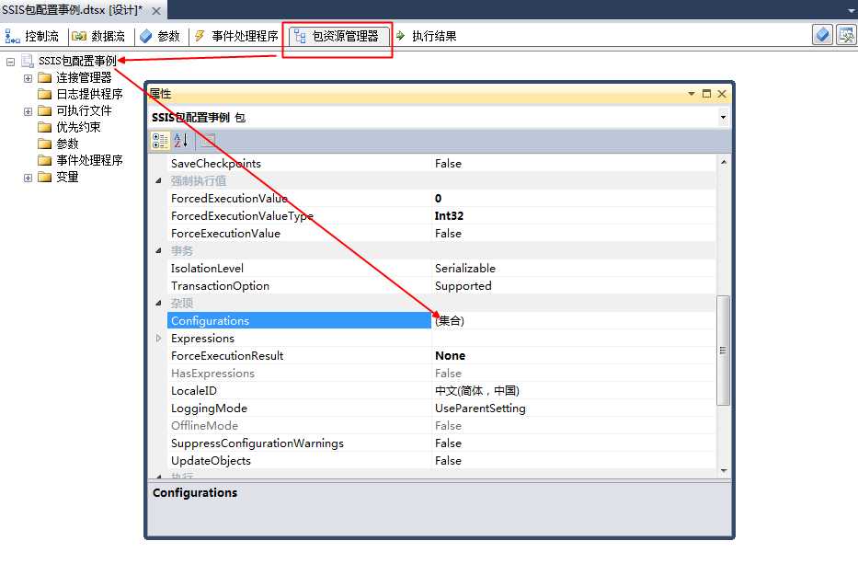Click the 优先约束 folder icon
The width and height of the screenshot is (858, 564).
pos(45,127)
